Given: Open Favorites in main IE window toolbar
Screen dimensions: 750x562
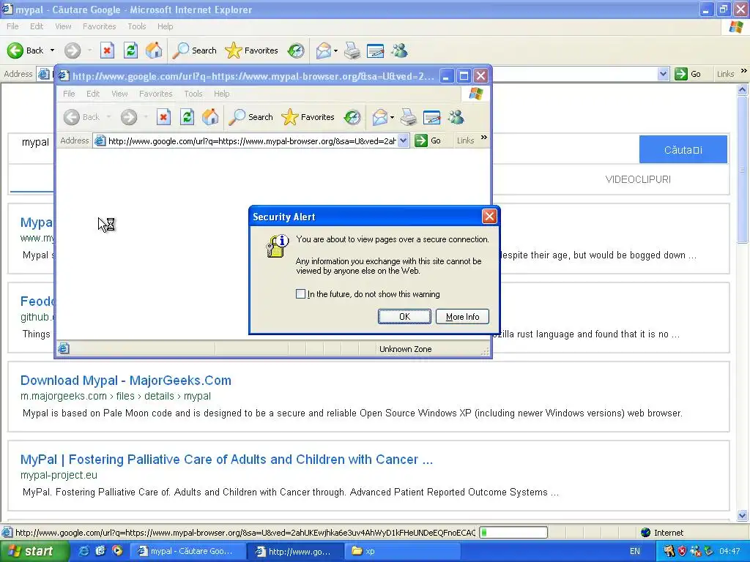Looking at the screenshot, I should tap(252, 50).
